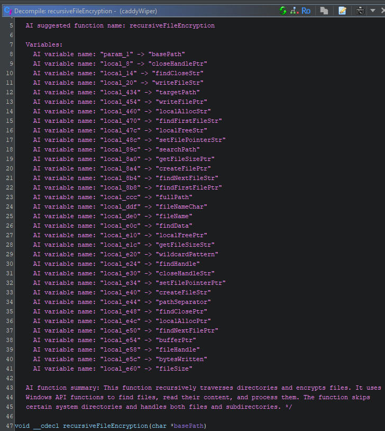Click the "bytesWritten" name on line 40

click(x=181, y=360)
